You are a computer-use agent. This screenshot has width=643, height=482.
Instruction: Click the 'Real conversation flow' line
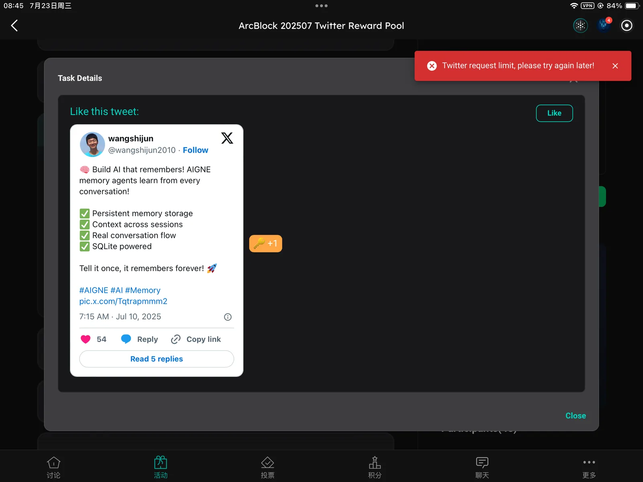click(134, 235)
